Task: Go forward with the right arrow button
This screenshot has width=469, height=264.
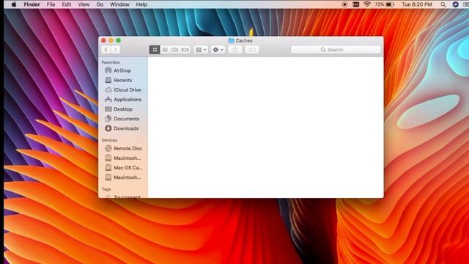Action: coord(116,50)
